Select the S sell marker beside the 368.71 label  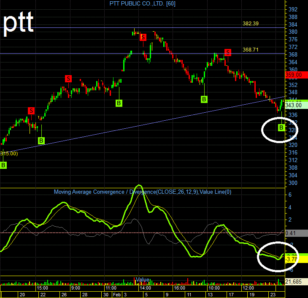click(x=228, y=52)
